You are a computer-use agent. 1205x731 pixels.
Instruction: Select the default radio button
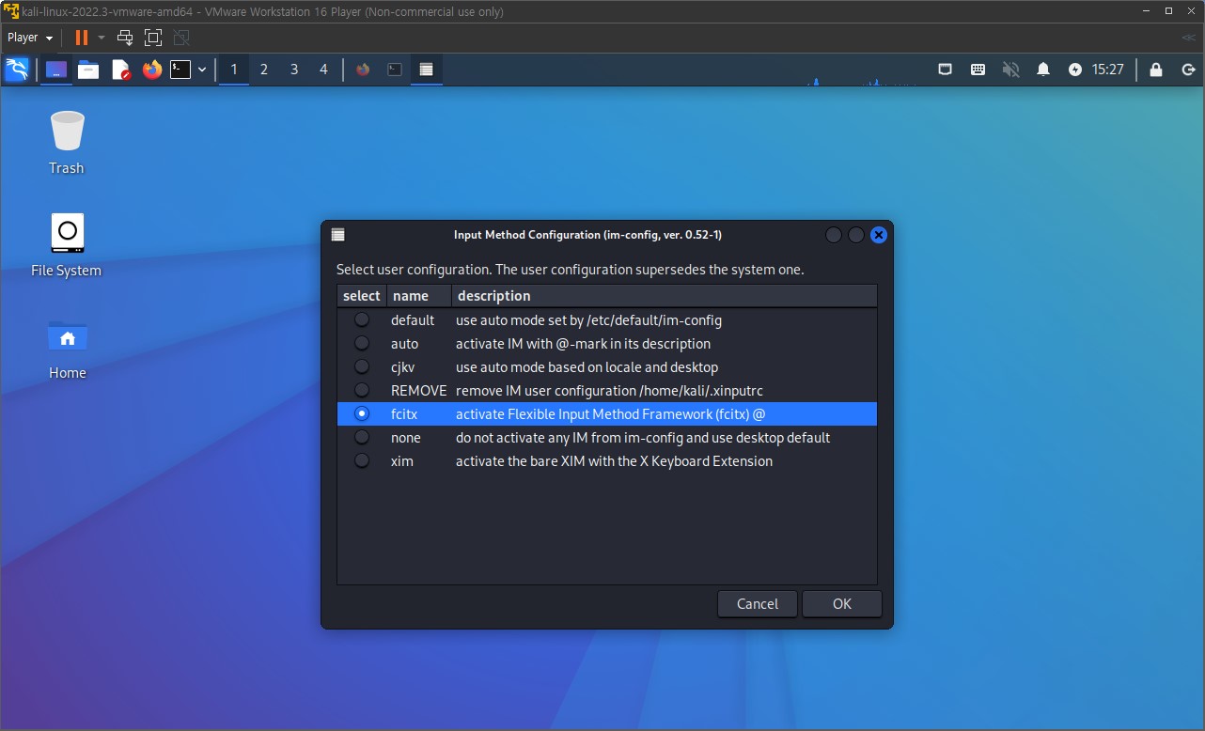[362, 320]
